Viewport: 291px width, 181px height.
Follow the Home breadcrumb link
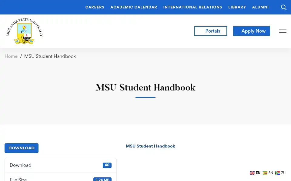tap(11, 56)
